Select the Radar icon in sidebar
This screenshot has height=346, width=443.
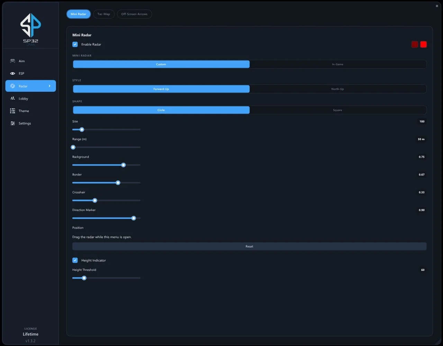pos(12,86)
